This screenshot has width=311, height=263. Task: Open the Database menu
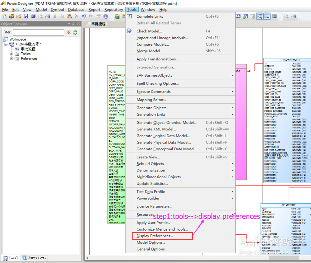click(76, 10)
